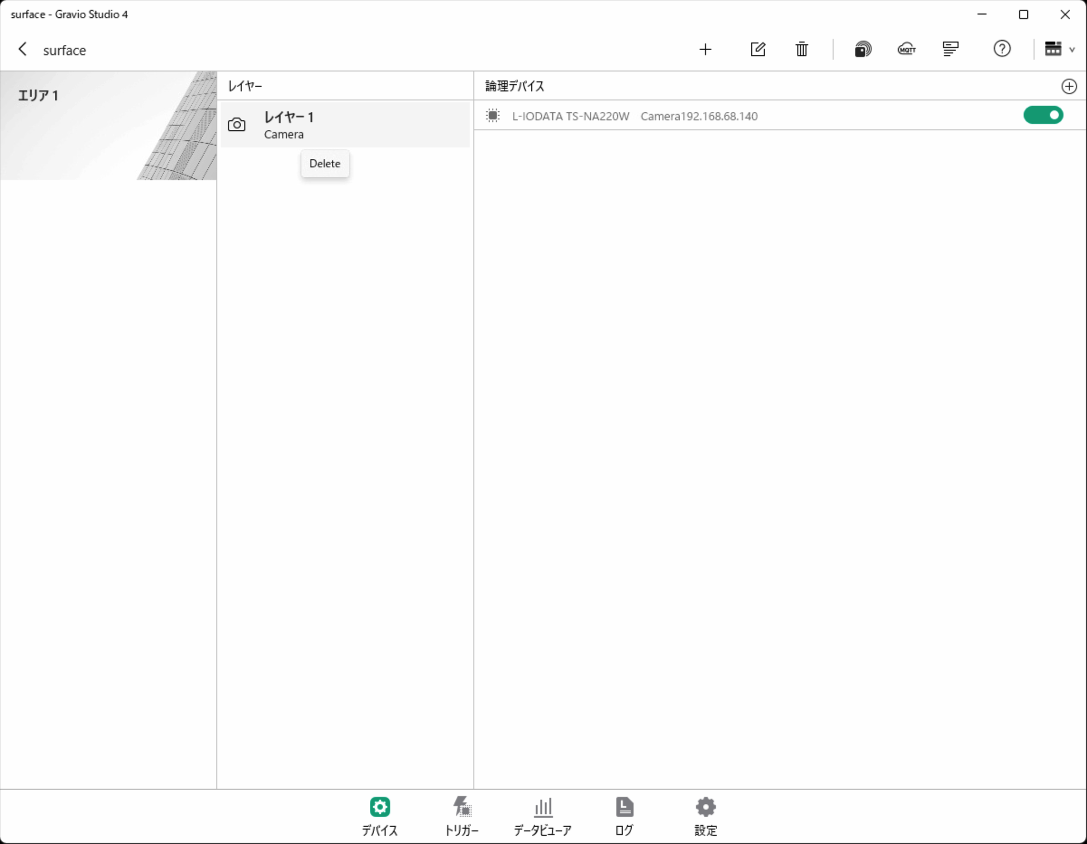Switch to the トリガー tab

click(x=462, y=817)
